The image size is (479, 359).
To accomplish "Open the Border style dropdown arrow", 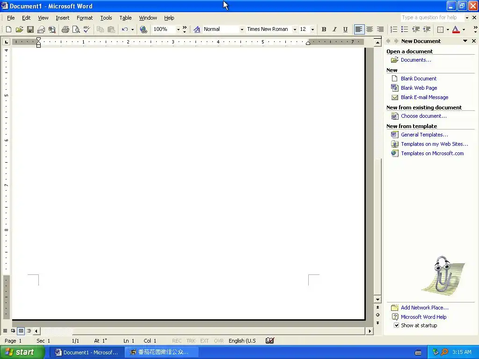I will pos(448,29).
